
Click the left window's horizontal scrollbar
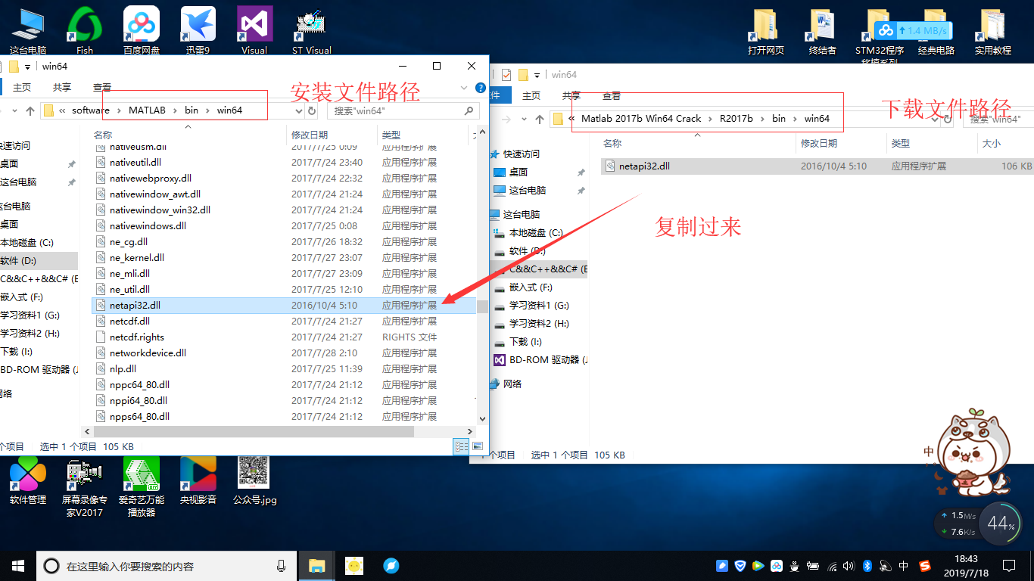[x=254, y=431]
